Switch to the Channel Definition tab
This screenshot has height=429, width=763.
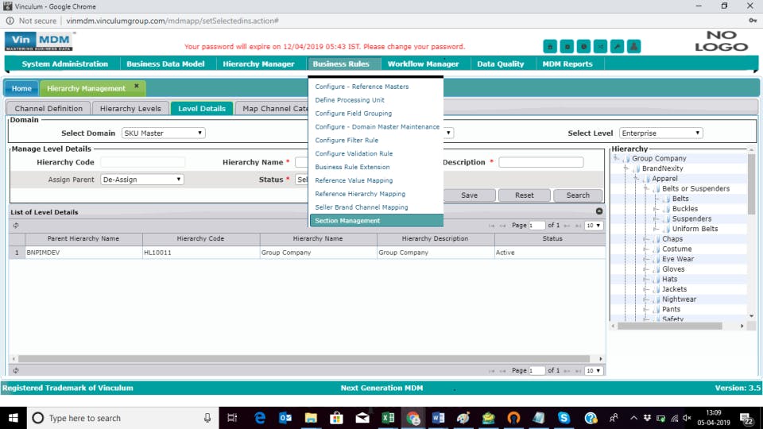48,109
